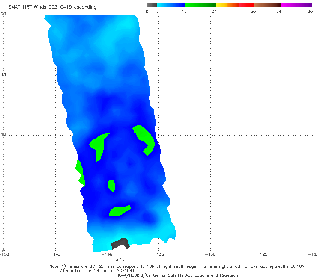
Task: Click the green wind patch on the swath's western edge near 7N
Action: [x=80, y=173]
